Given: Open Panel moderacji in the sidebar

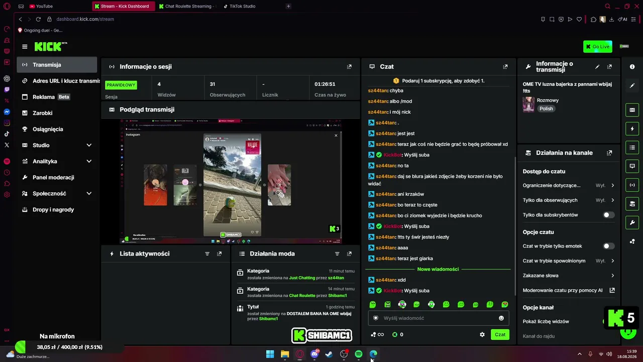Looking at the screenshot, I should 57,177.
